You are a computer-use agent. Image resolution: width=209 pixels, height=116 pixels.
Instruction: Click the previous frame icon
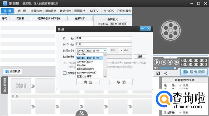[170, 62]
